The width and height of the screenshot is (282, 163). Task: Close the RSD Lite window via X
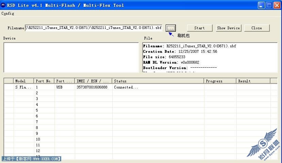coord(277,5)
